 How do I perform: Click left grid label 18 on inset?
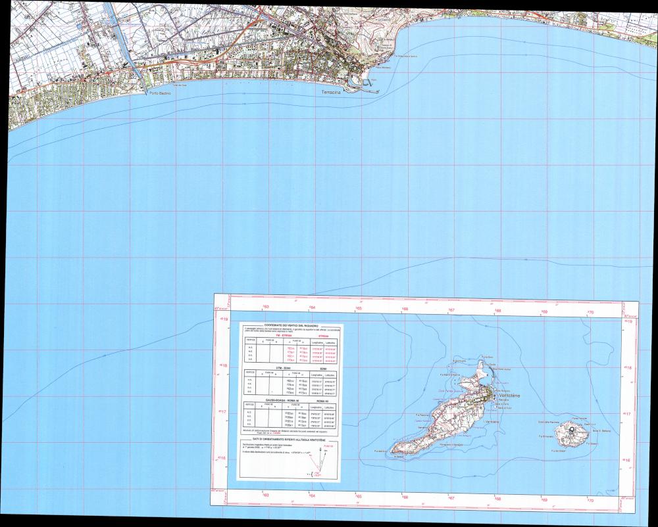tap(224, 366)
